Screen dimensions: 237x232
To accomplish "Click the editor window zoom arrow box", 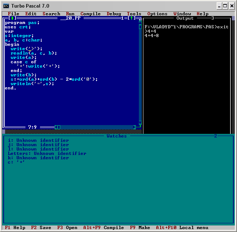I will point(133,18).
